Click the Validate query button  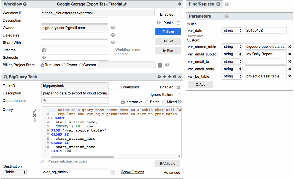(167, 164)
